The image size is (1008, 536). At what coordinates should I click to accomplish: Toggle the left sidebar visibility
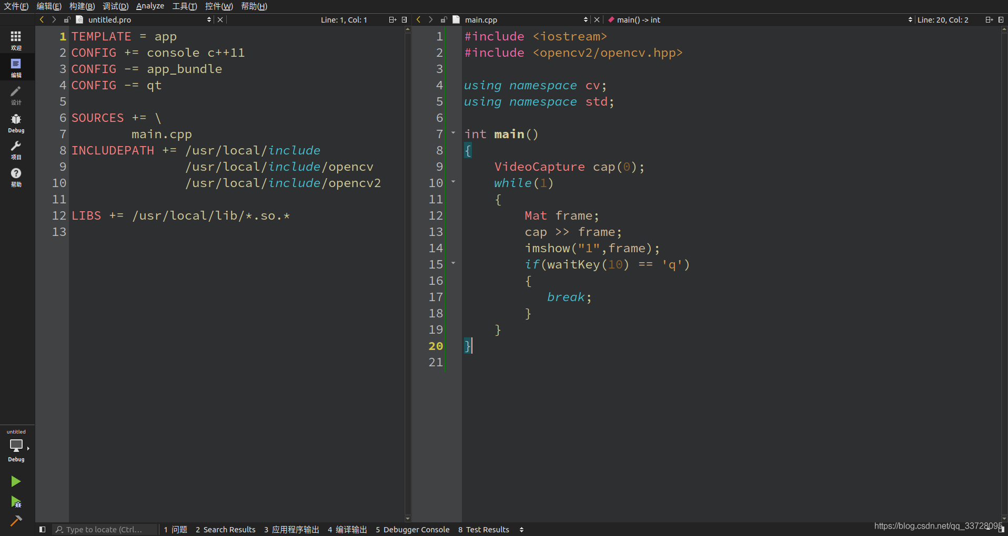[x=43, y=529]
